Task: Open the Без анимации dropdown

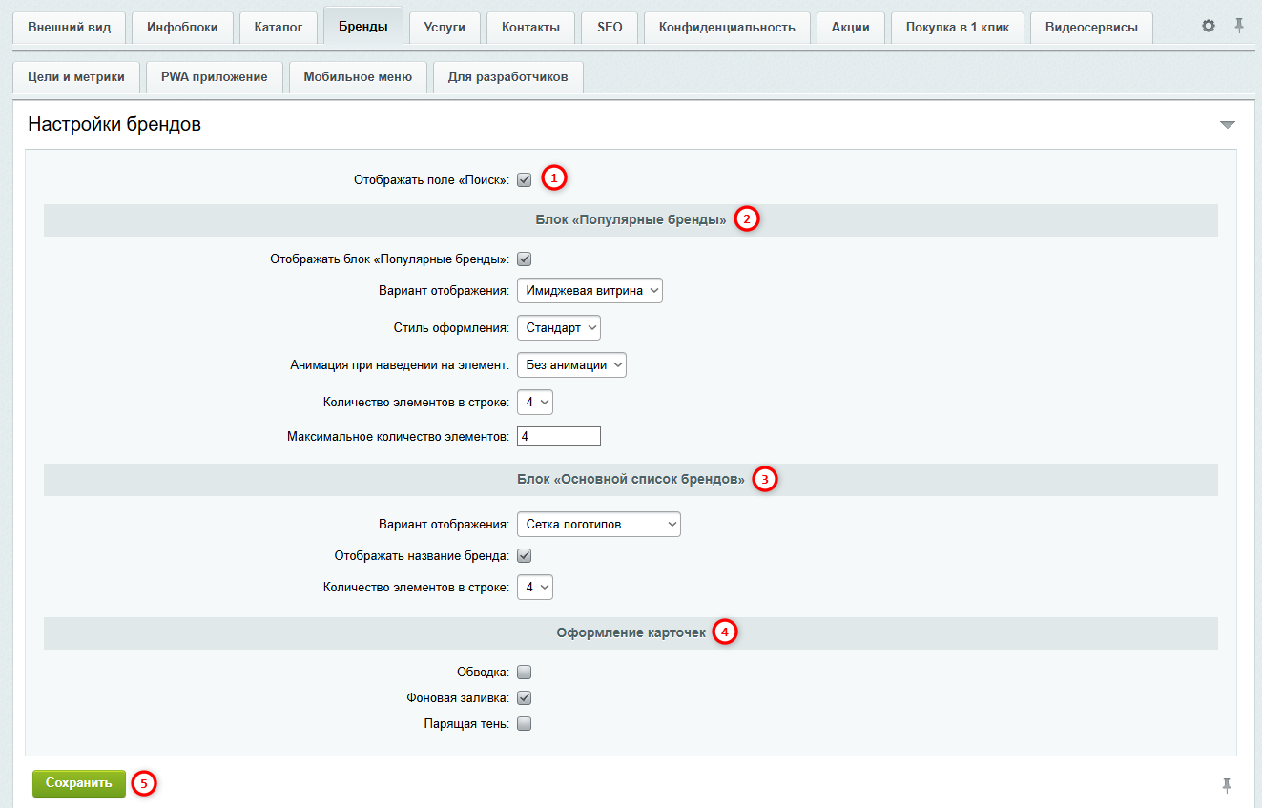Action: 571,364
